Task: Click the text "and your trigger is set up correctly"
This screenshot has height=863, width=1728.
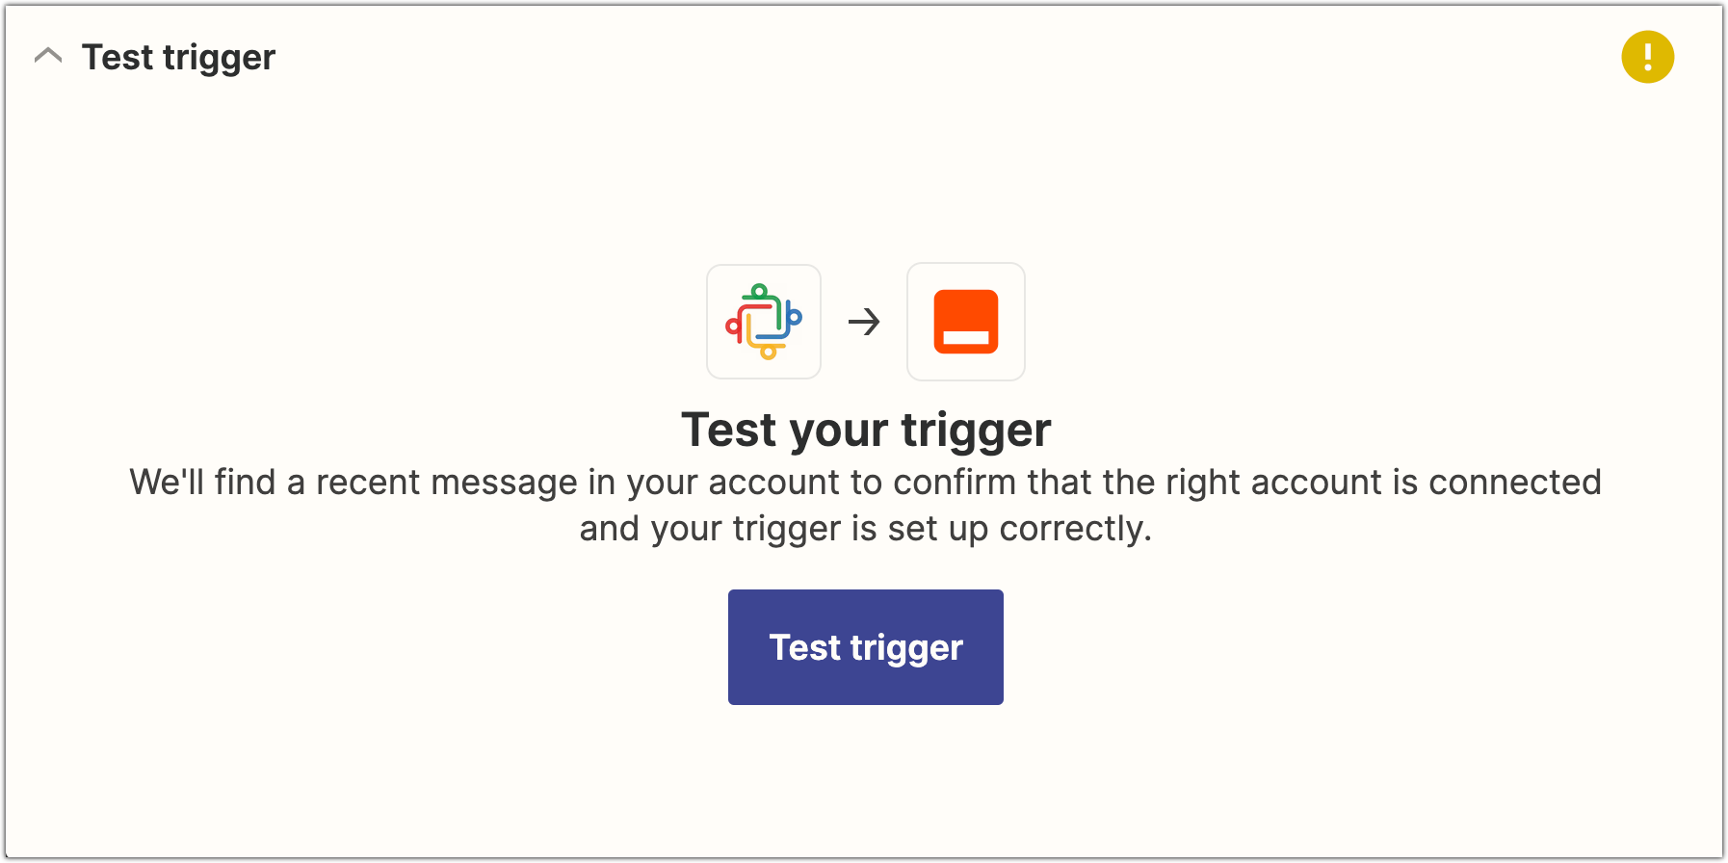Action: [x=865, y=529]
